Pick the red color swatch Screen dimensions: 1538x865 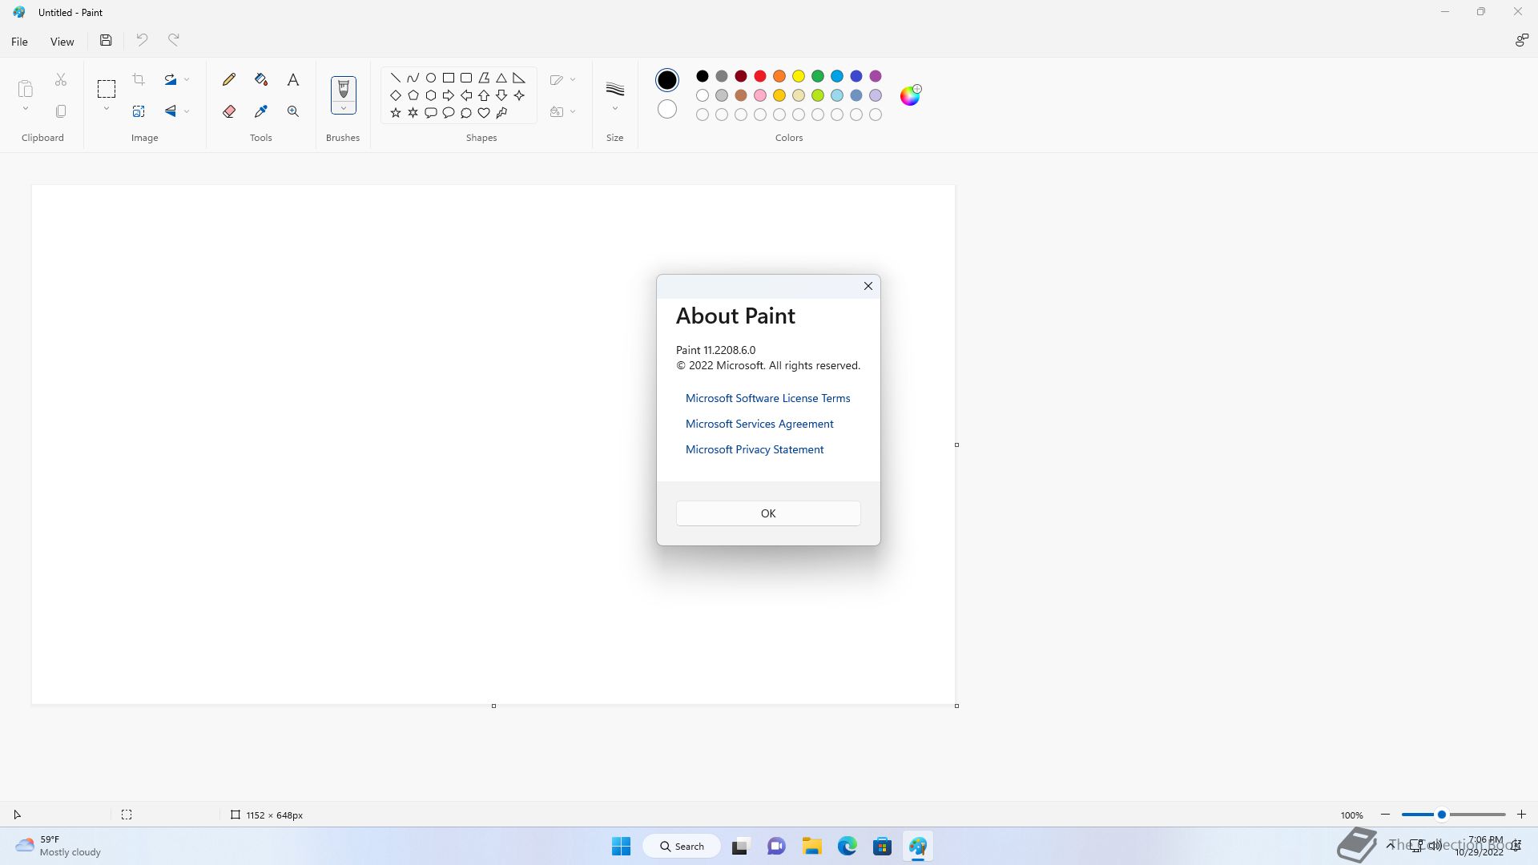(760, 76)
